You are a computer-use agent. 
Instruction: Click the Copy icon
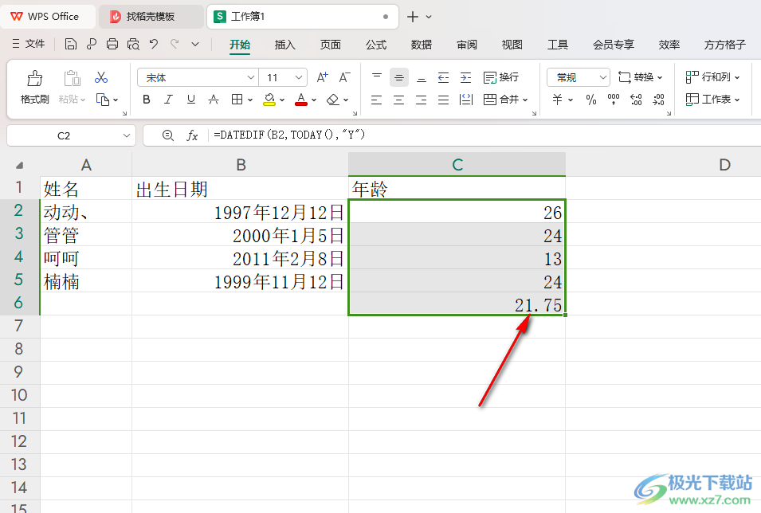pos(103,100)
